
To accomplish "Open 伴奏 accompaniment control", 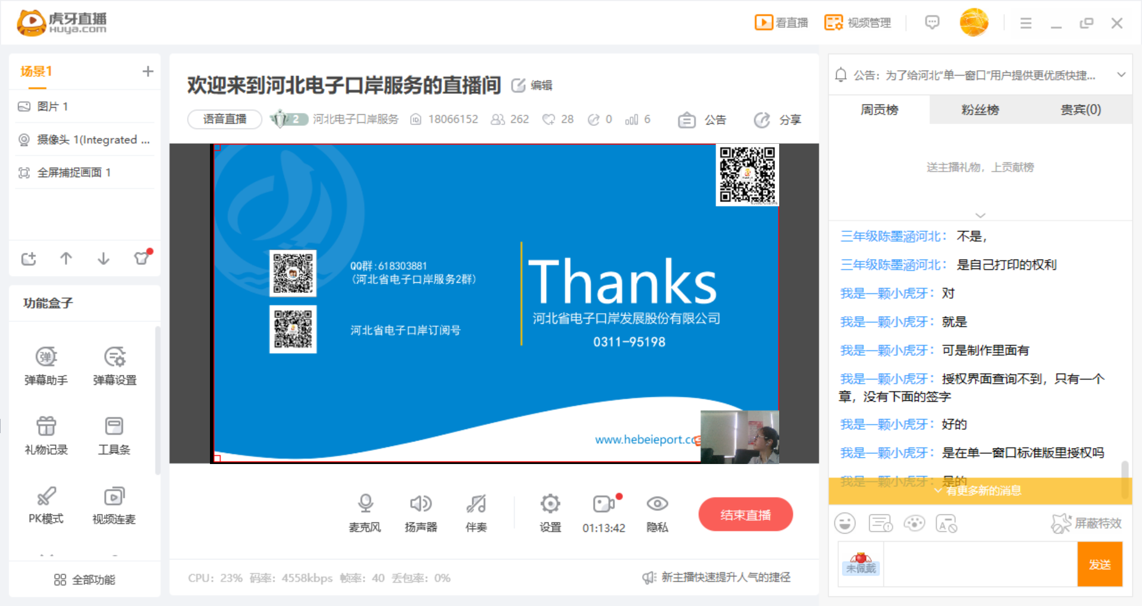I will tap(476, 513).
